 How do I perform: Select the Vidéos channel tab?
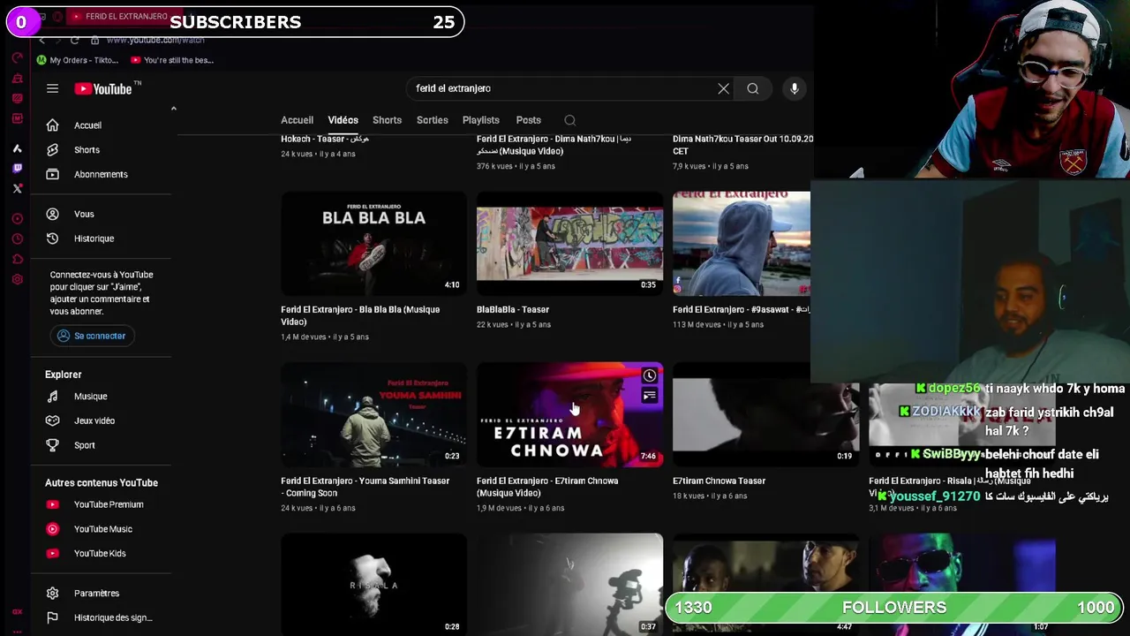pyautogui.click(x=343, y=120)
